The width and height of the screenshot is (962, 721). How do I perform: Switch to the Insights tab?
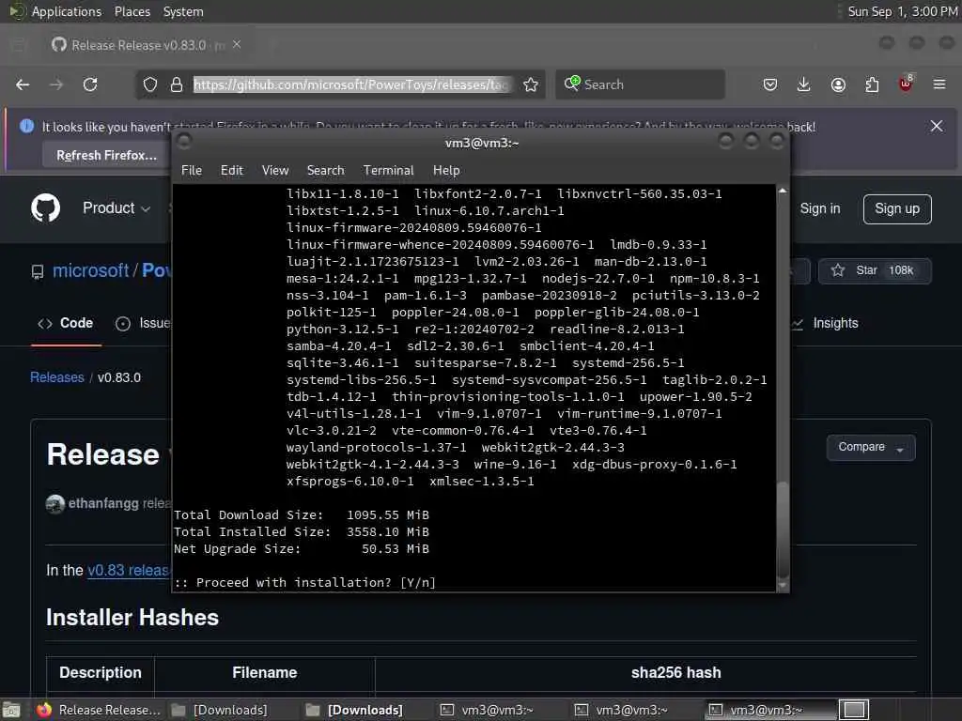825,323
